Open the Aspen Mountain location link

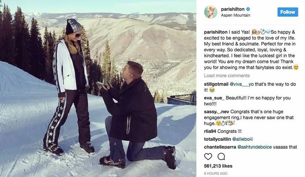pos(236,15)
